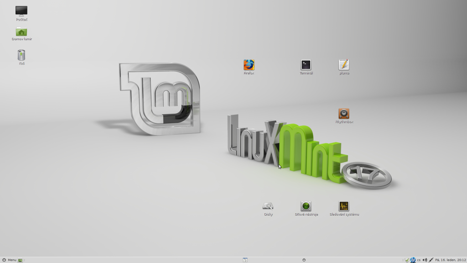Switch keyboard layout via cs indicator
467x263 pixels.
click(x=419, y=260)
